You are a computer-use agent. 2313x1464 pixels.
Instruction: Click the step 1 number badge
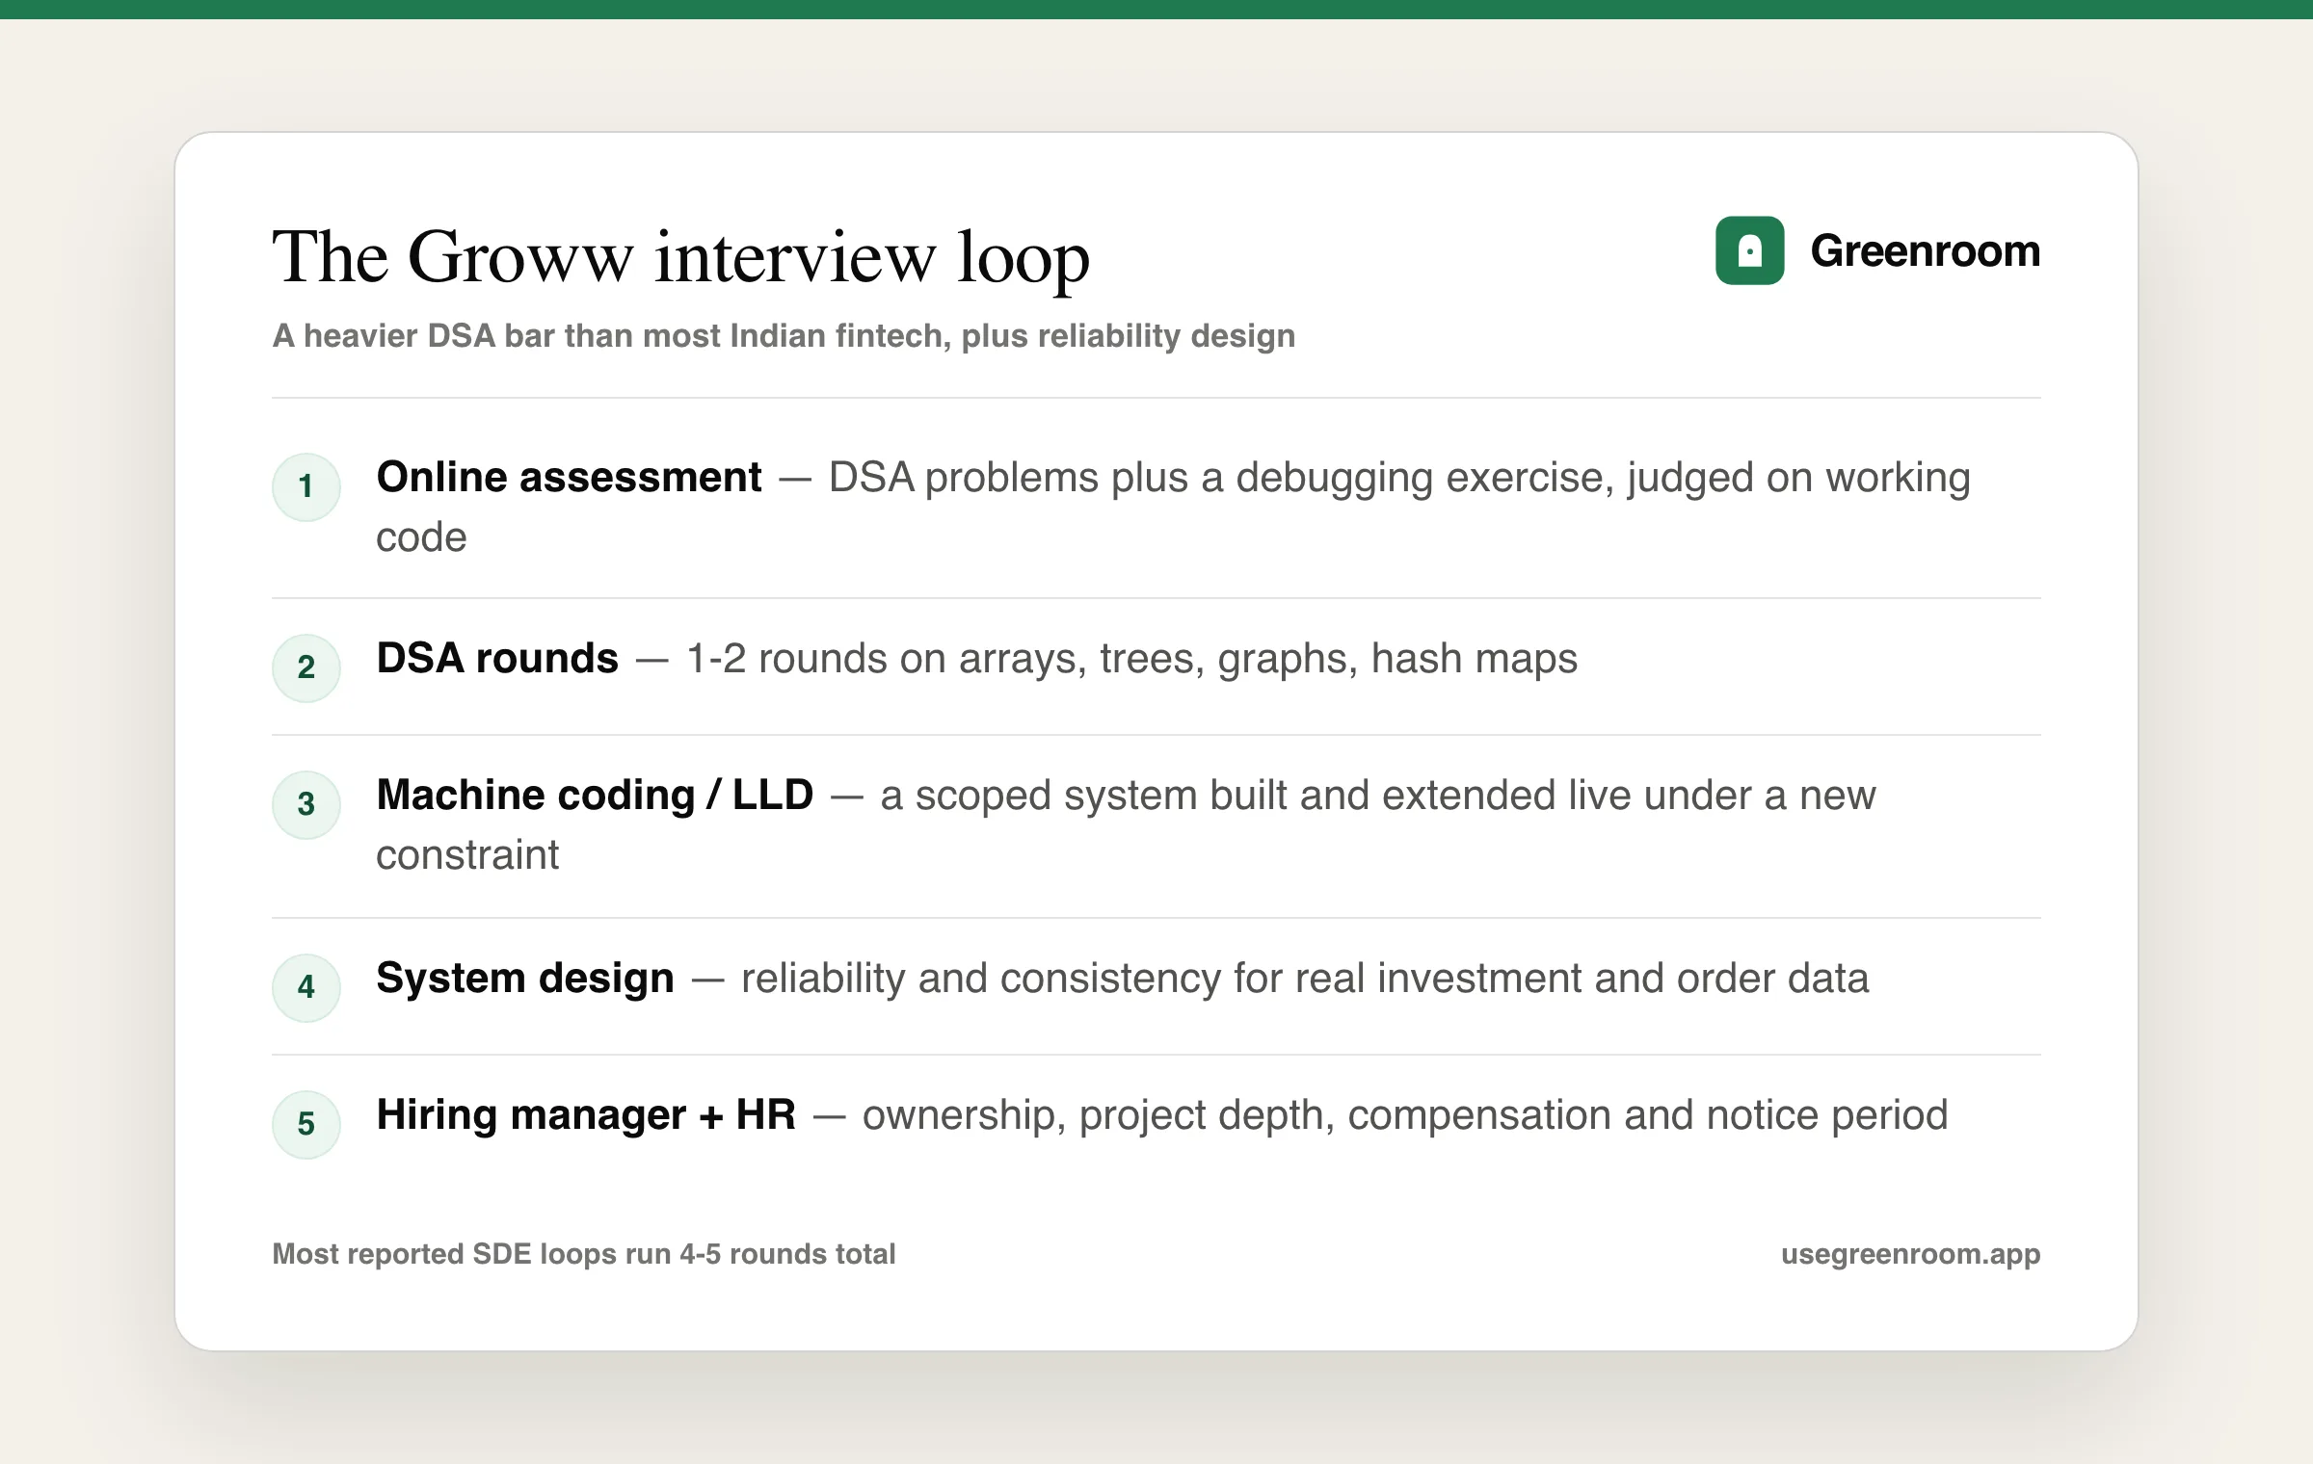(x=306, y=486)
